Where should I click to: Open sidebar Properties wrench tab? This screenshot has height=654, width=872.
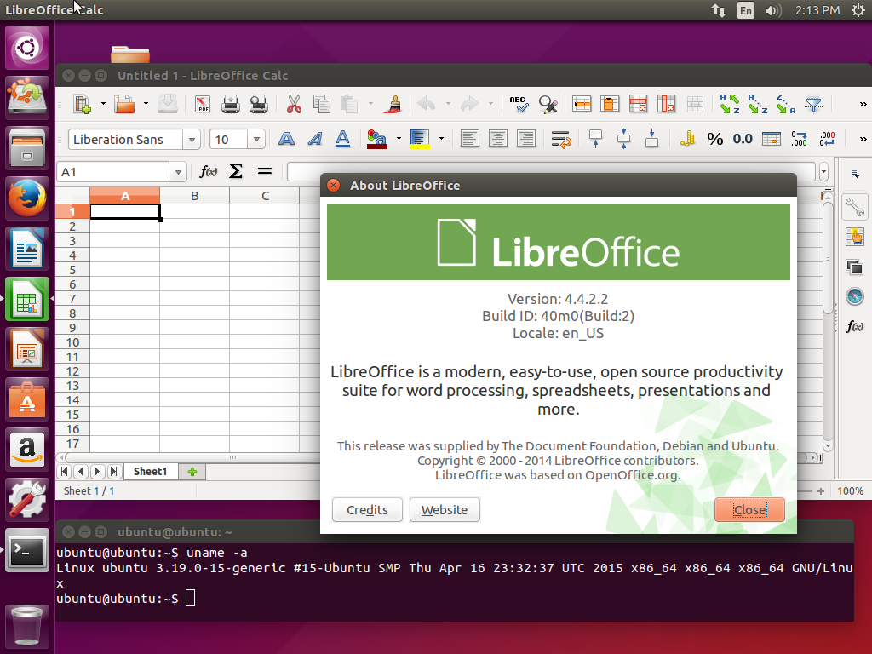pyautogui.click(x=854, y=206)
